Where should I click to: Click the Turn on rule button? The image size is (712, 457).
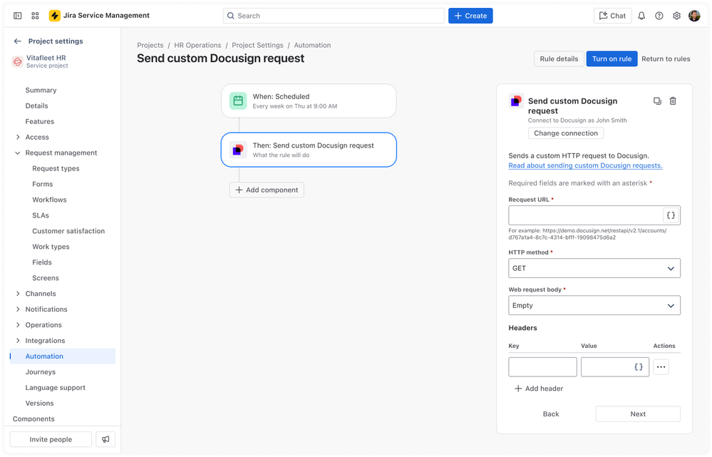pyautogui.click(x=612, y=58)
